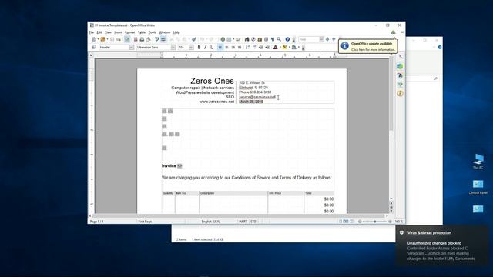The height and width of the screenshot is (277, 493).
Task: Save the document with Save icon
Action: 112,39
